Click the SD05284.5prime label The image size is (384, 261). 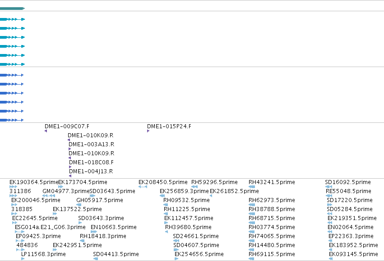(349, 209)
